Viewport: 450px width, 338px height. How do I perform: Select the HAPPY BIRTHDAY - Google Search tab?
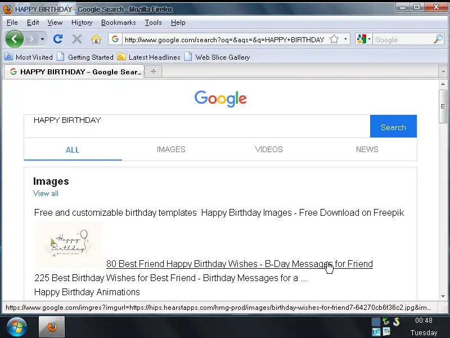pos(74,72)
